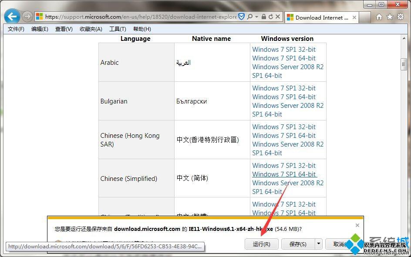Select the Download Internet tab
Image resolution: width=411 pixels, height=257 pixels.
(x=322, y=17)
